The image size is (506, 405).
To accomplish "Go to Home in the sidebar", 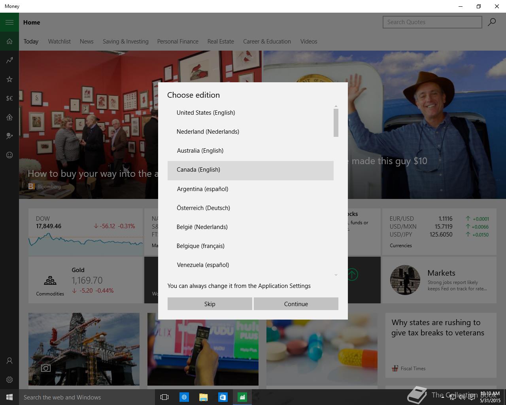I will pos(9,41).
